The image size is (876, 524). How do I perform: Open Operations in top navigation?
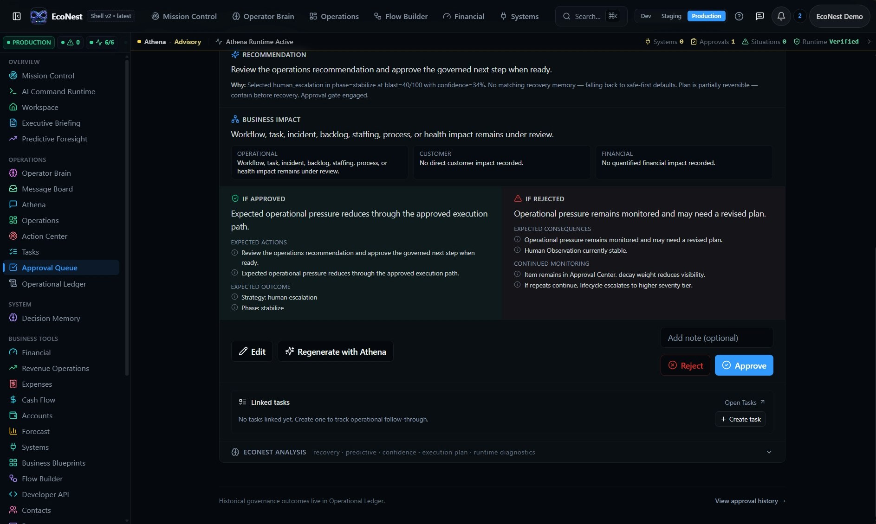pos(334,16)
